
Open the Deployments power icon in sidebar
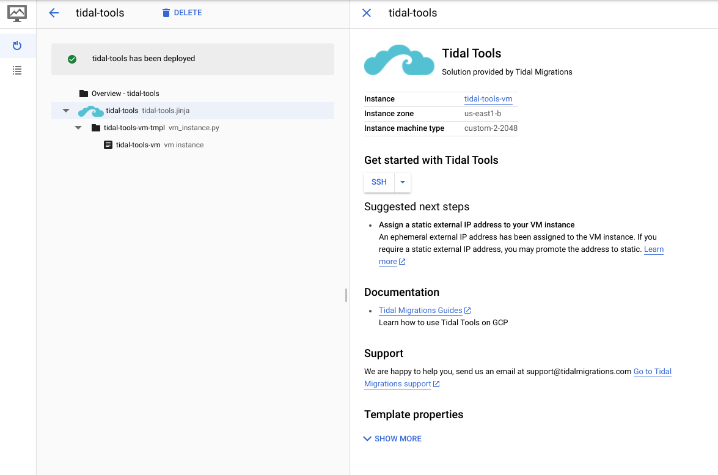[x=17, y=46]
